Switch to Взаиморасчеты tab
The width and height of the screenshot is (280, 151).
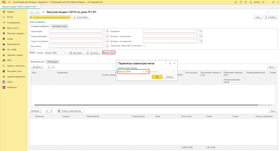pyautogui.click(x=38, y=62)
